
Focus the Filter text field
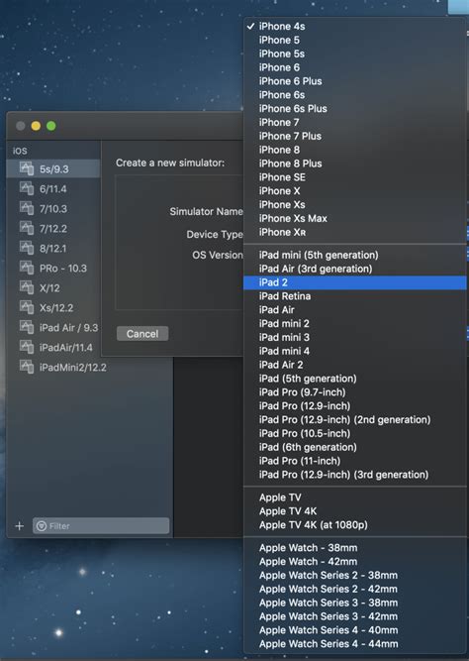pos(101,525)
